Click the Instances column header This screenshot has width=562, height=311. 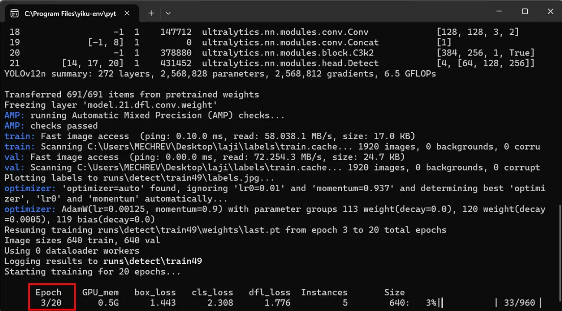coord(324,292)
